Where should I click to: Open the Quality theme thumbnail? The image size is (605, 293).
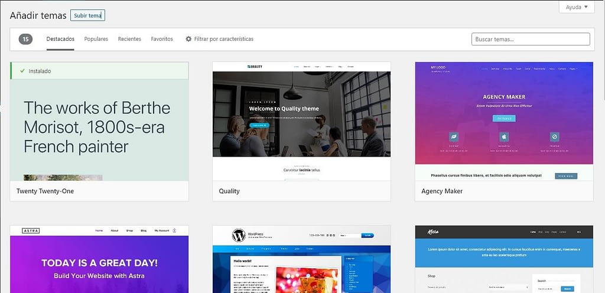[x=301, y=122]
